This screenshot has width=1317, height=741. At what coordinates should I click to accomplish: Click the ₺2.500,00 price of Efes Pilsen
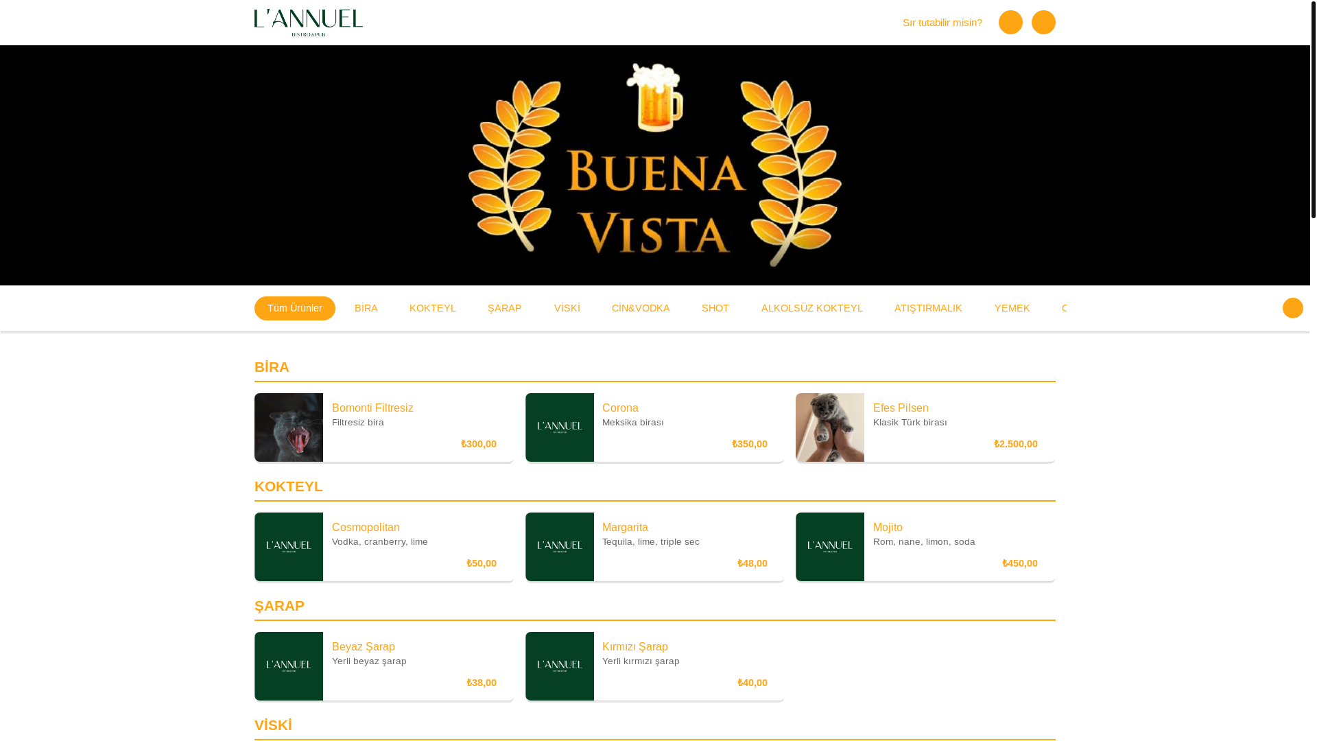click(x=1016, y=444)
